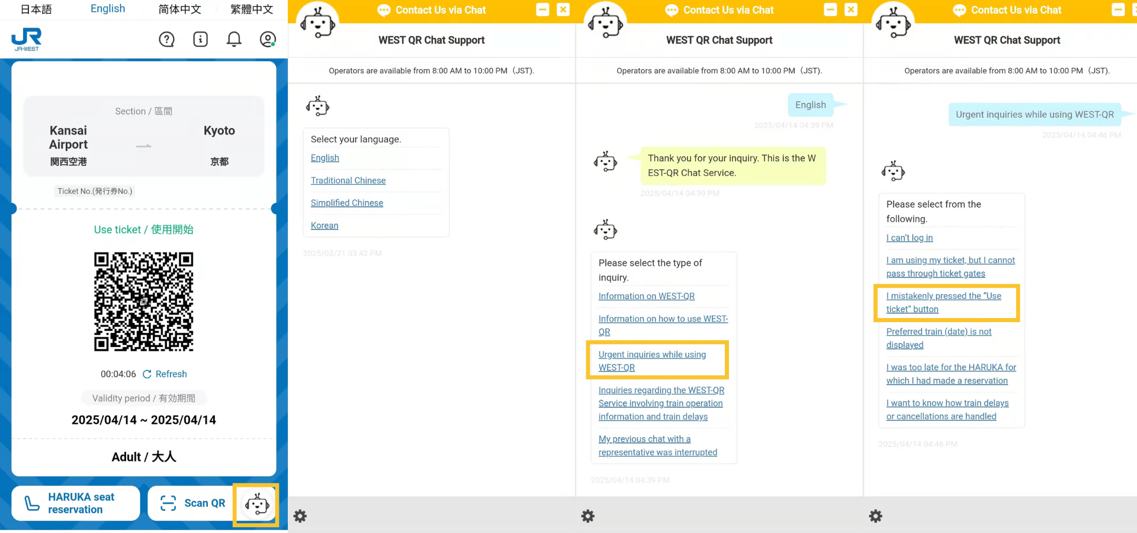Refresh the QR code timer
Screen dimensions: 1137x533
pyautogui.click(x=165, y=374)
